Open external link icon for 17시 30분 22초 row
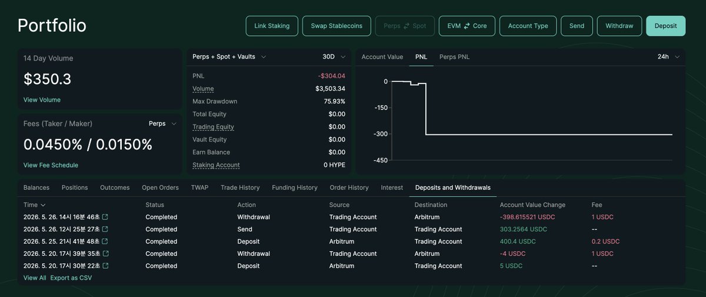Image resolution: width=706 pixels, height=297 pixels. (105, 266)
